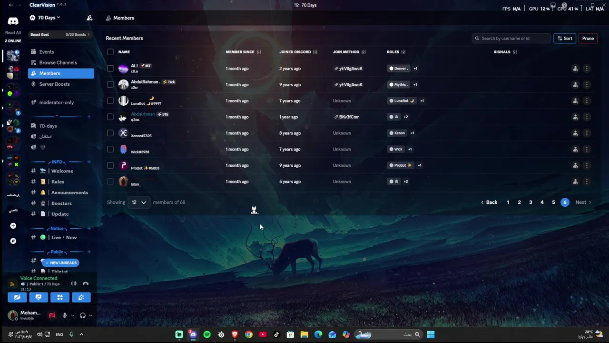Select the AbdulRahman member checkbox
The height and width of the screenshot is (343, 609).
(x=110, y=85)
